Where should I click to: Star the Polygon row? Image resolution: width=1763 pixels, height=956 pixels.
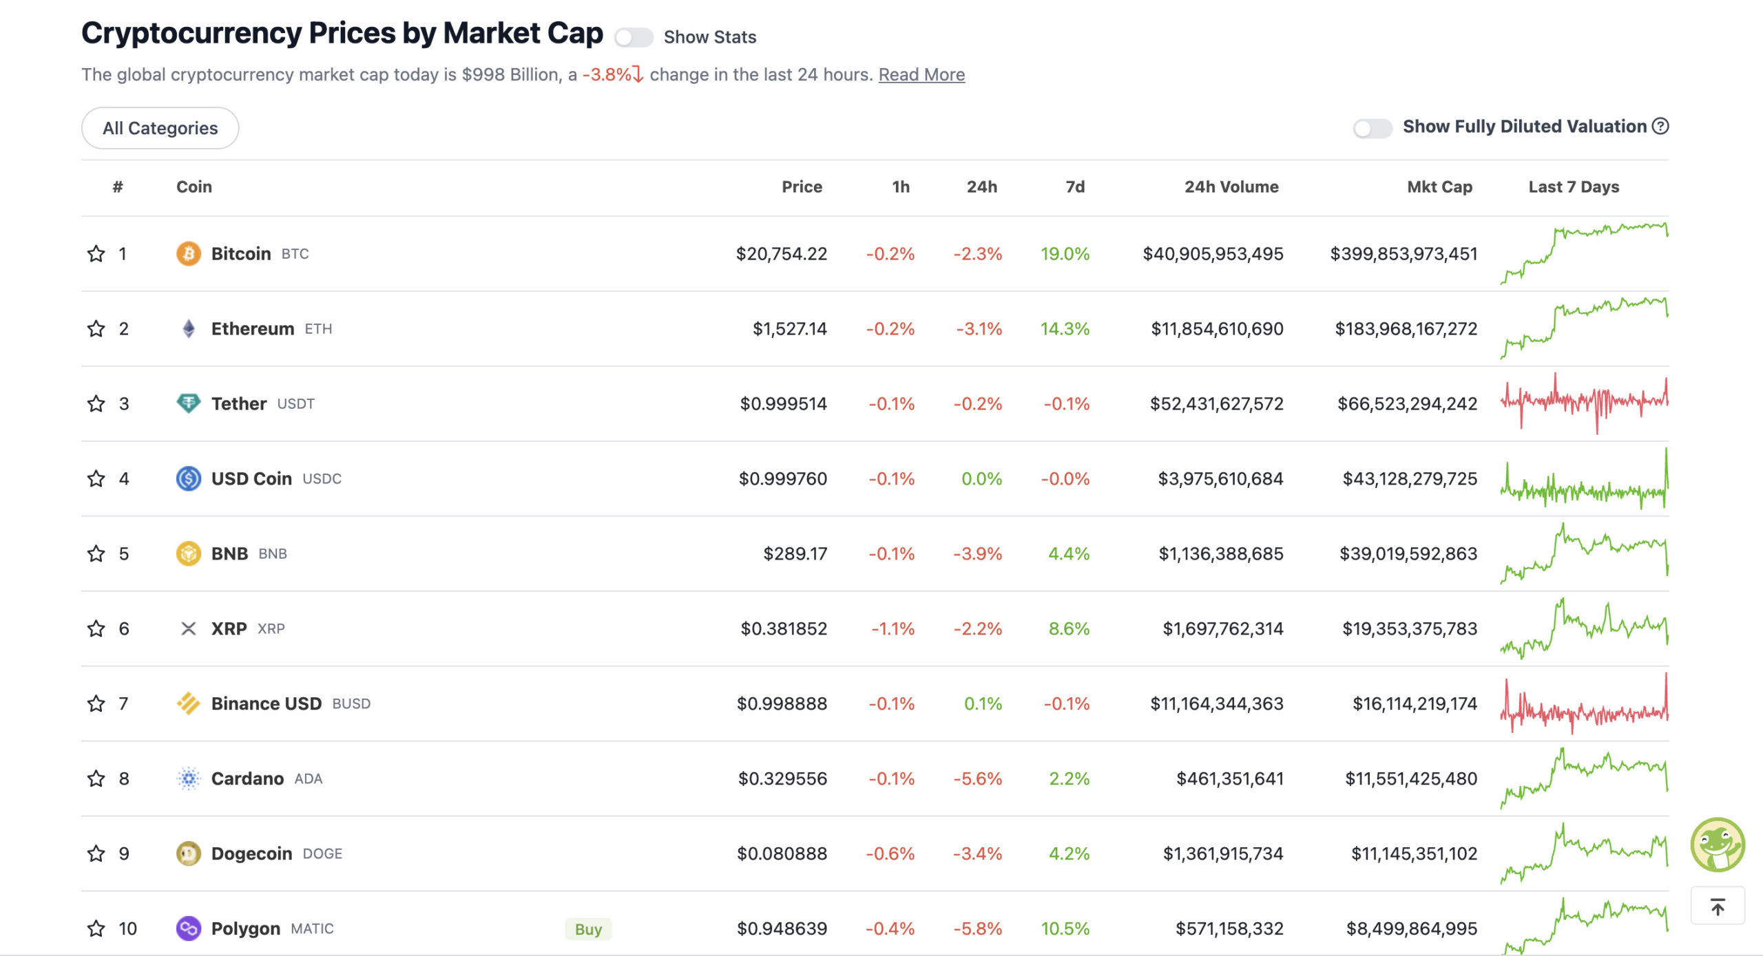click(96, 929)
